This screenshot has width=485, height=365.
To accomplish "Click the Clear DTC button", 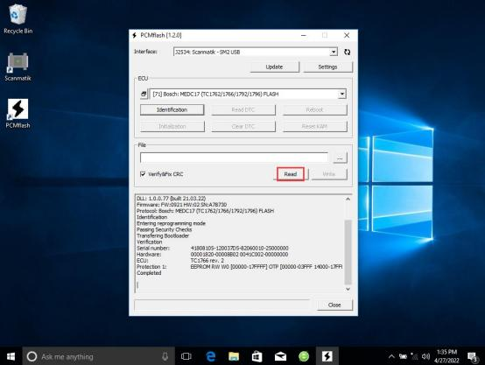I will click(243, 127).
